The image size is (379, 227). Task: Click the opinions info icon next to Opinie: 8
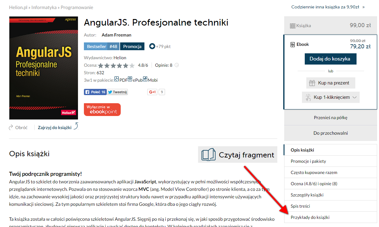pyautogui.click(x=177, y=65)
